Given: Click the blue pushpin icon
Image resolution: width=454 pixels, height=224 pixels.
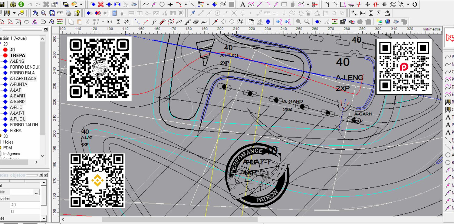Looking at the screenshot, I should click(192, 13).
